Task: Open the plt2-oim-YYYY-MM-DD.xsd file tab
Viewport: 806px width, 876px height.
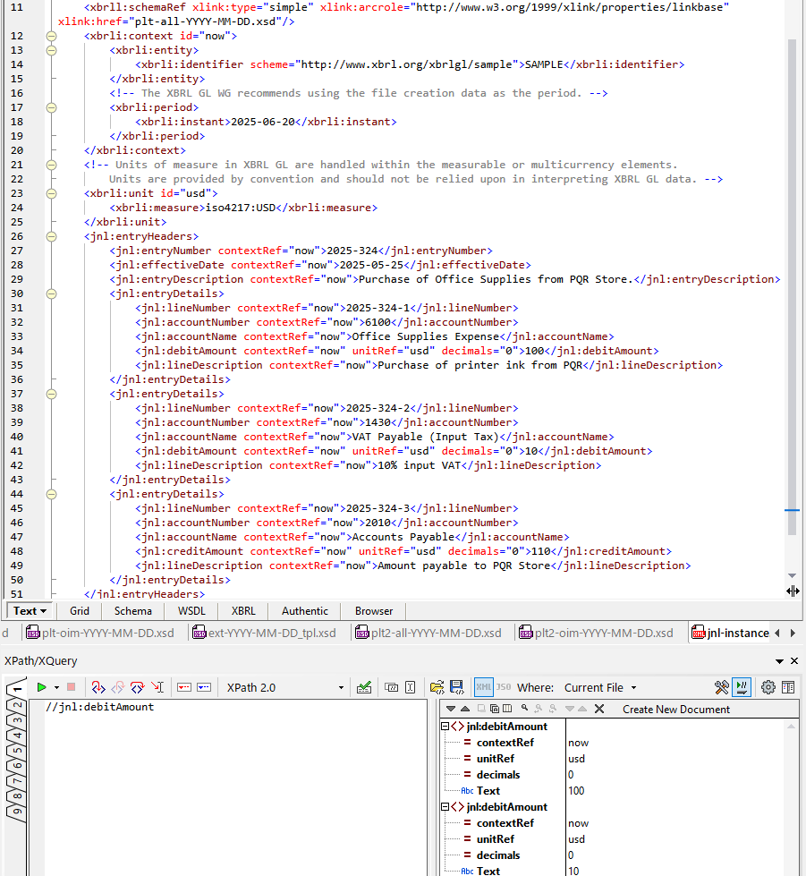Action: coord(597,633)
